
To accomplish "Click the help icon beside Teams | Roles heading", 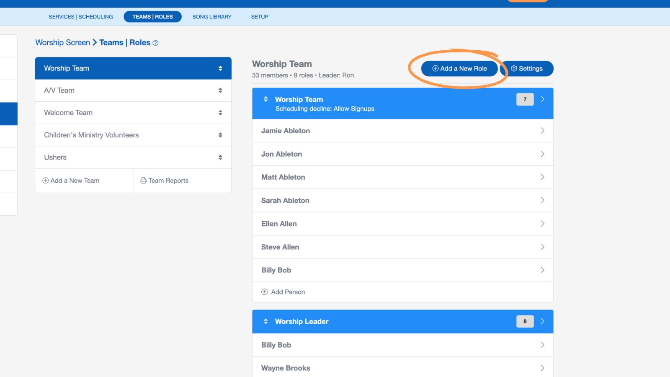I will coord(155,43).
